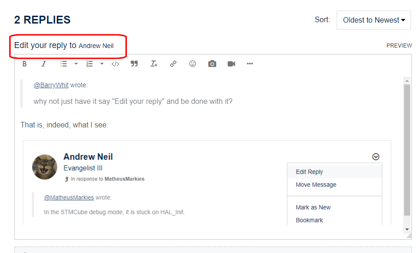Insert a numbered list
Image resolution: width=417 pixels, height=253 pixels.
click(89, 64)
